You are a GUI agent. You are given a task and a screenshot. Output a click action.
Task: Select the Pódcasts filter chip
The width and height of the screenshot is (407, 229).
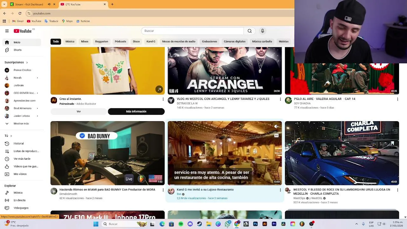pos(121,42)
